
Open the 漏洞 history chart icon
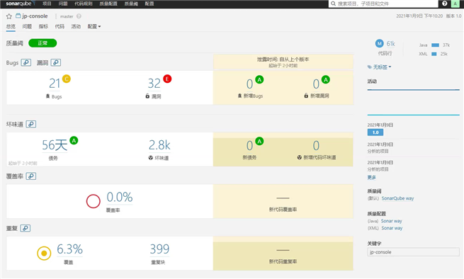(56, 63)
